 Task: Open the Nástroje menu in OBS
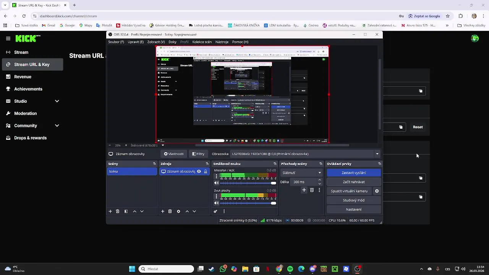(222, 42)
